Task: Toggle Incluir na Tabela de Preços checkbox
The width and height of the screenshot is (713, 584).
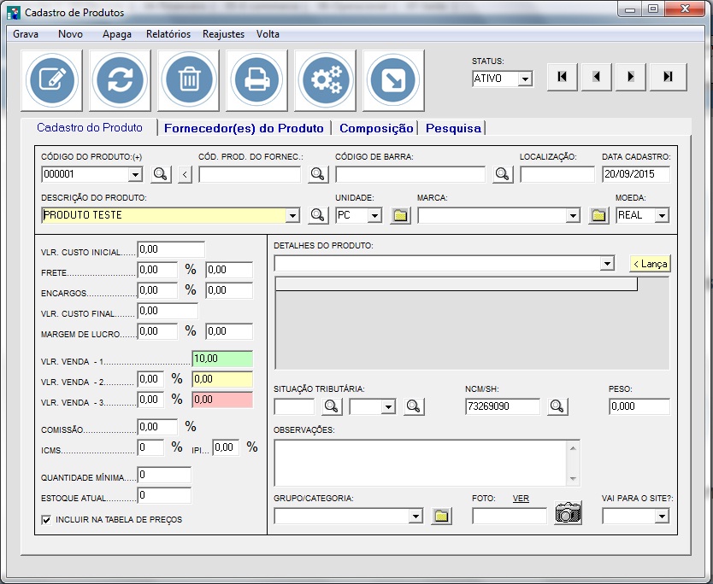Action: 46,519
